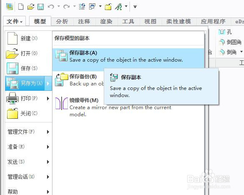Screen dimensions: 244x195
Task: Click the Creo application icon in the quick access toolbar
Action: (10, 7)
